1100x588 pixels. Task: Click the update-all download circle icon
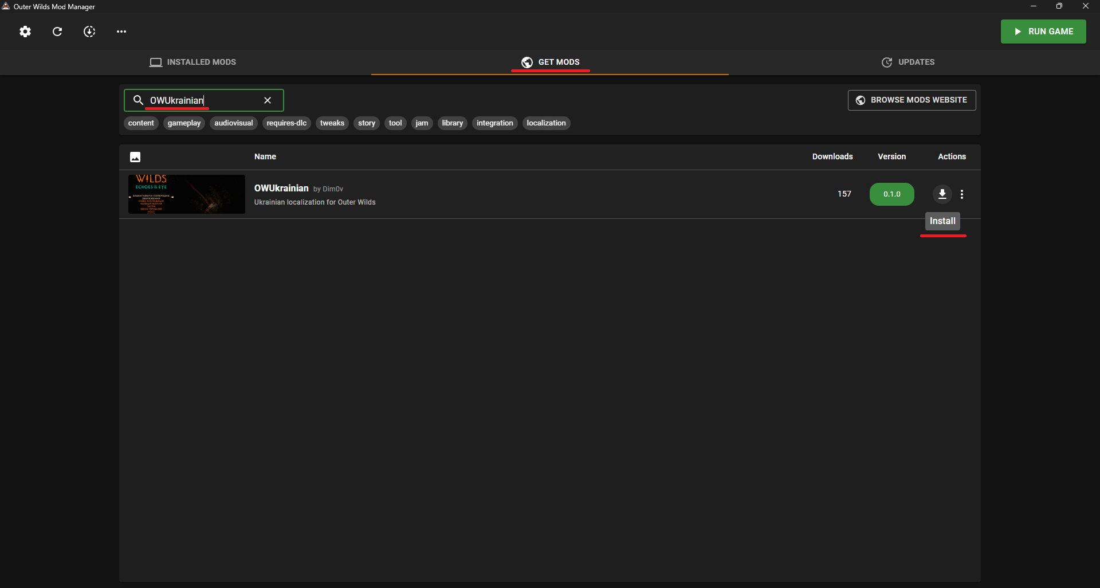pos(89,32)
